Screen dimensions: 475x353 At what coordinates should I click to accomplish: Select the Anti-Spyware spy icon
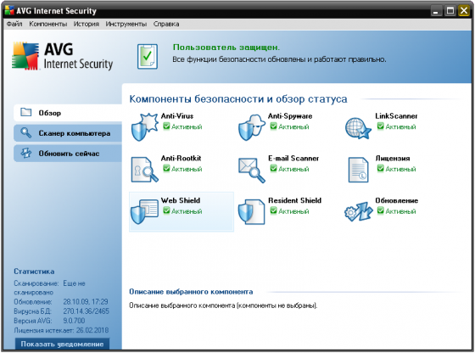click(x=251, y=127)
